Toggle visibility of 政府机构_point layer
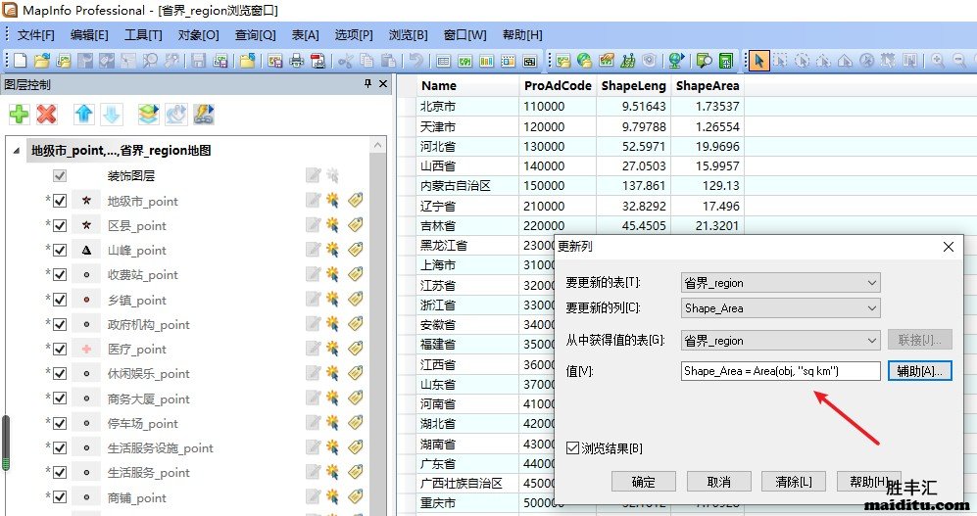Viewport: 977px width, 516px height. tap(60, 324)
